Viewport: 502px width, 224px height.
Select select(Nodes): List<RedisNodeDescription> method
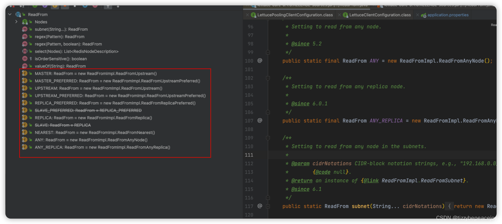(x=77, y=51)
